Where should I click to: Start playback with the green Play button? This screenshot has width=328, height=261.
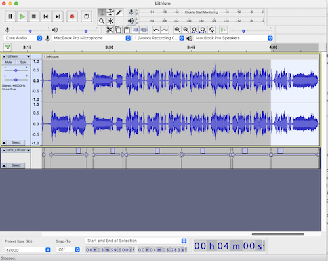pyautogui.click(x=22, y=16)
